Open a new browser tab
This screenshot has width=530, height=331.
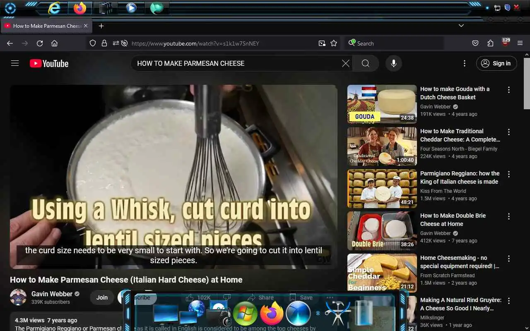pos(101,26)
